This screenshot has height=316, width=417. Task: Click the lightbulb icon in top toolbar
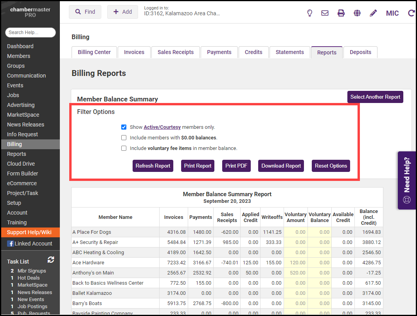(309, 13)
